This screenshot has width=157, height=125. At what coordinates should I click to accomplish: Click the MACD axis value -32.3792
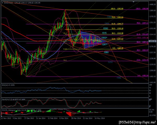152,115
